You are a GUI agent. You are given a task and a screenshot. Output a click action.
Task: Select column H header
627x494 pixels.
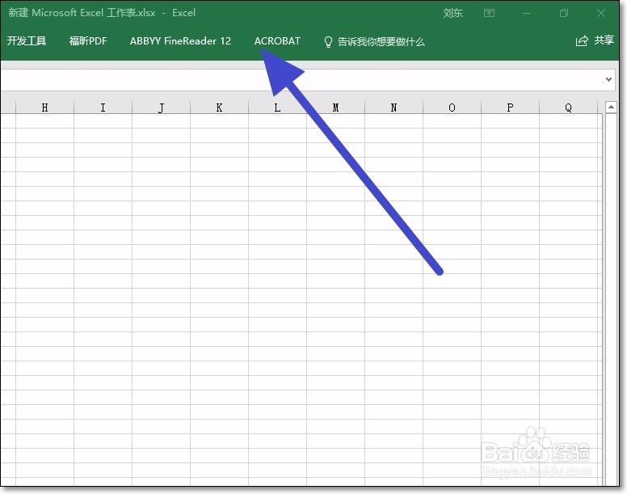point(44,108)
